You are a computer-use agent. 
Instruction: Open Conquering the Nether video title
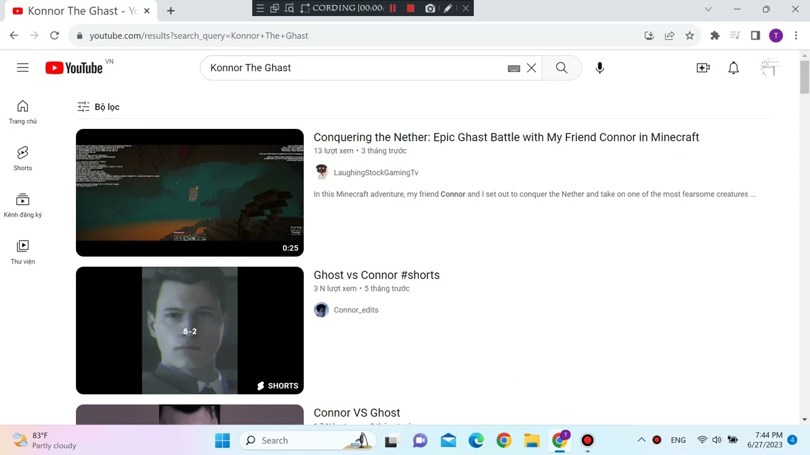pos(506,137)
